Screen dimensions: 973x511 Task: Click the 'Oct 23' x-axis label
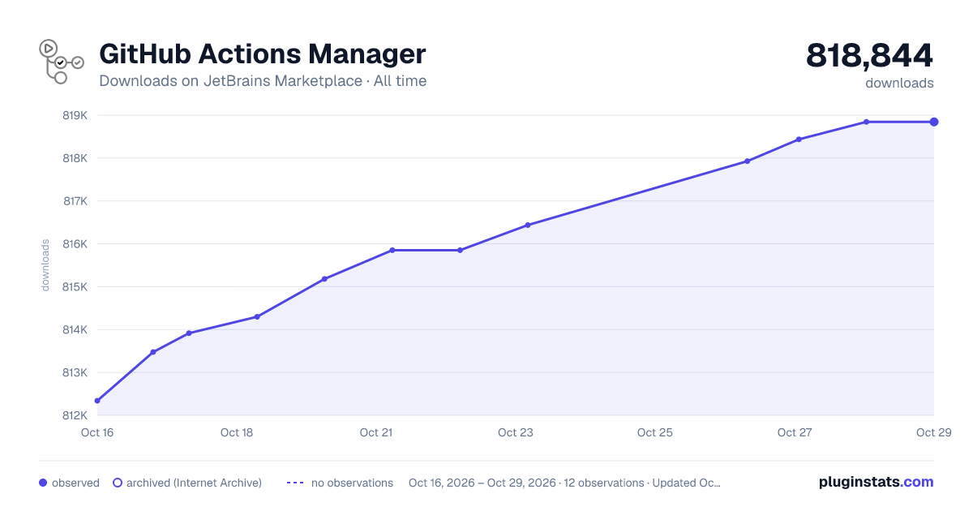coord(516,432)
